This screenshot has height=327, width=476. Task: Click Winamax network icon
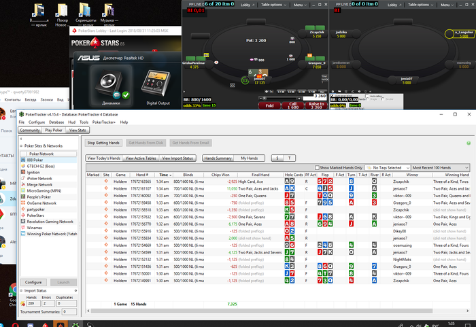tap(23, 228)
